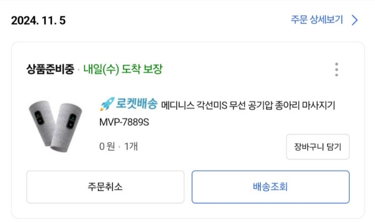Tap the green 내일(수) 도착 보장 text
This screenshot has height=222, width=375.
coord(123,69)
